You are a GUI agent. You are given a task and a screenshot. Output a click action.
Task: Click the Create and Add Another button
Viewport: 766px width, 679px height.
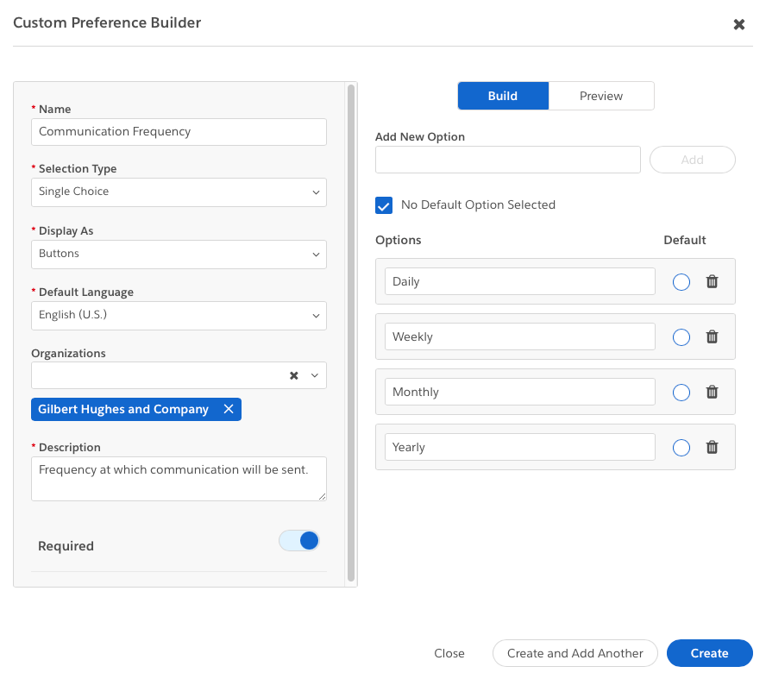[574, 653]
